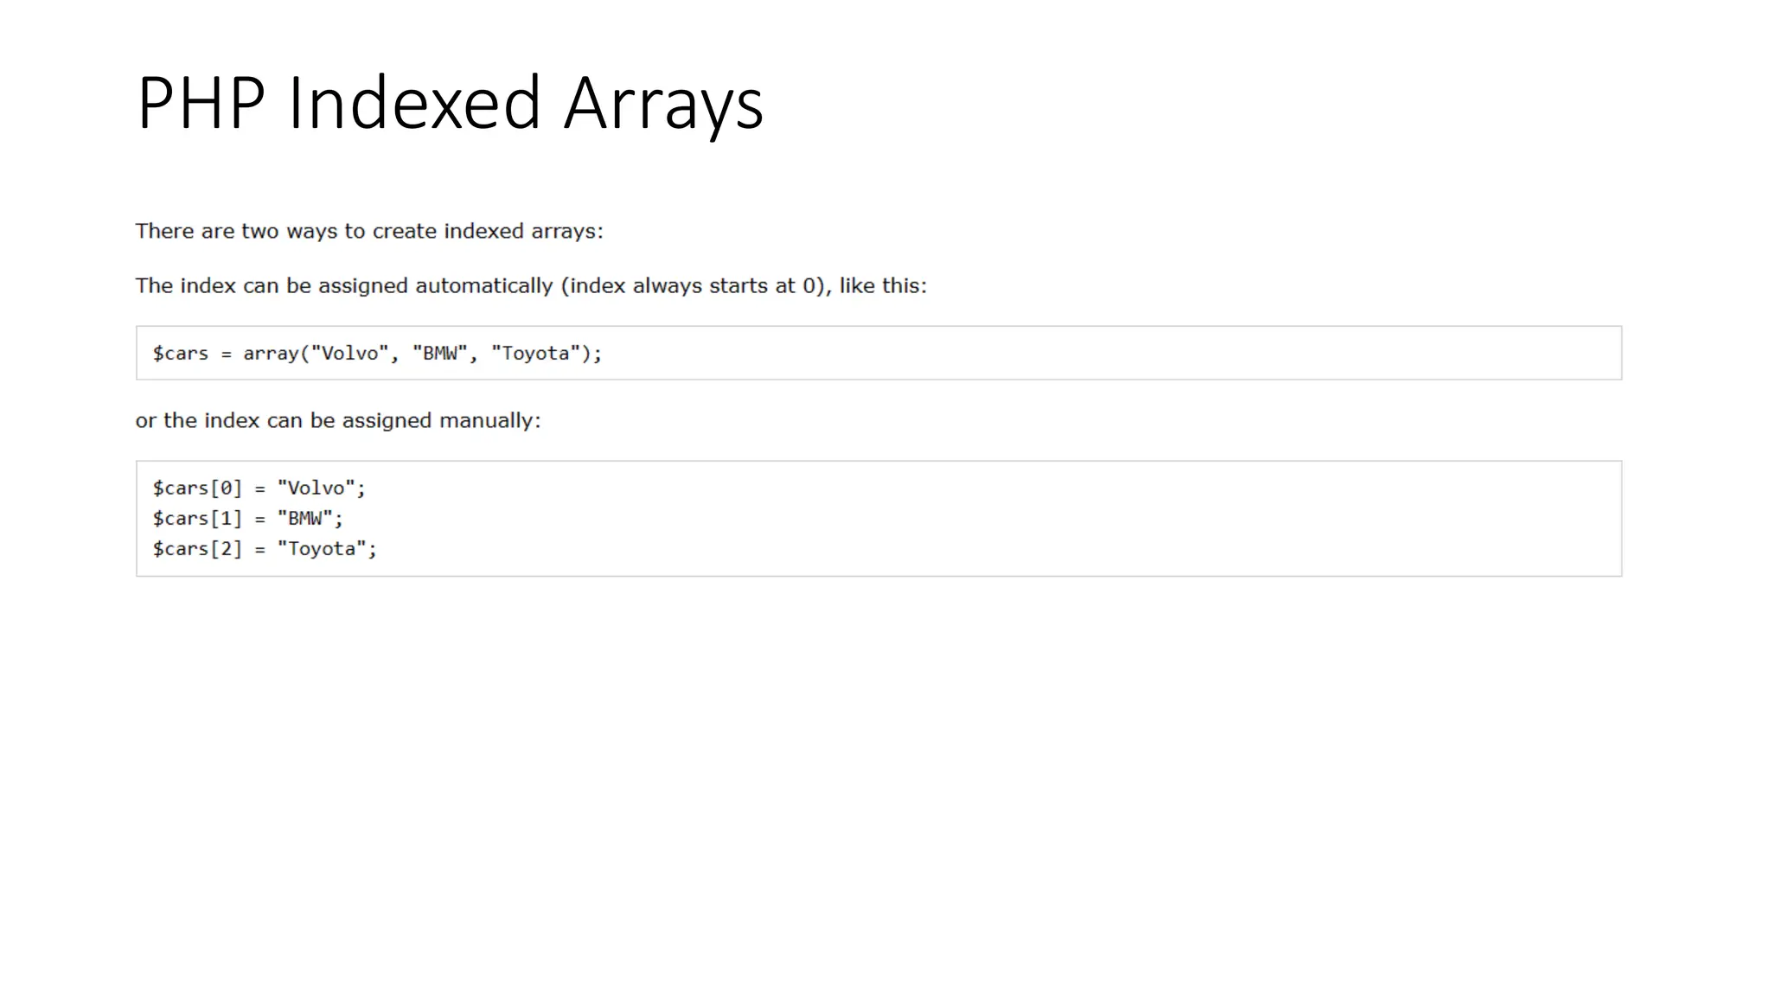Click the word "Arrays" in the title
Viewport: 1771px width, 996px height.
tap(663, 104)
